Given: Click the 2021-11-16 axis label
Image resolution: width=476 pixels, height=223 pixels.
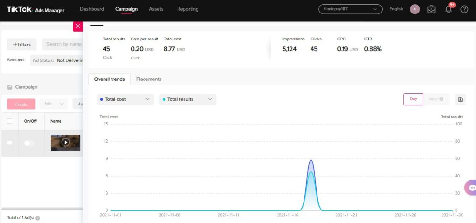Looking at the screenshot, I should (287, 215).
